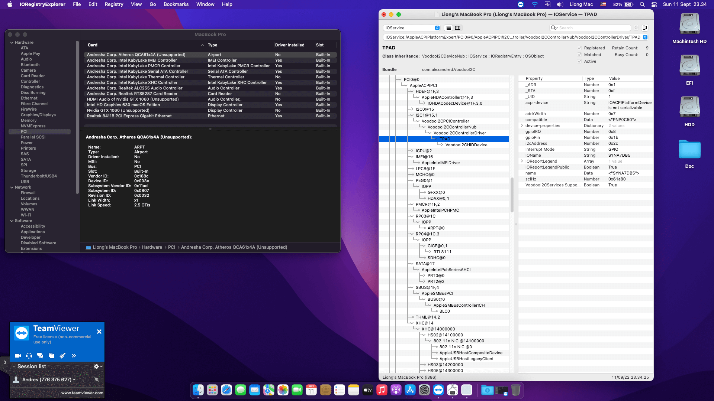714x401 pixels.
Task: Open the Machintosh HD drive icon
Action: [689, 24]
